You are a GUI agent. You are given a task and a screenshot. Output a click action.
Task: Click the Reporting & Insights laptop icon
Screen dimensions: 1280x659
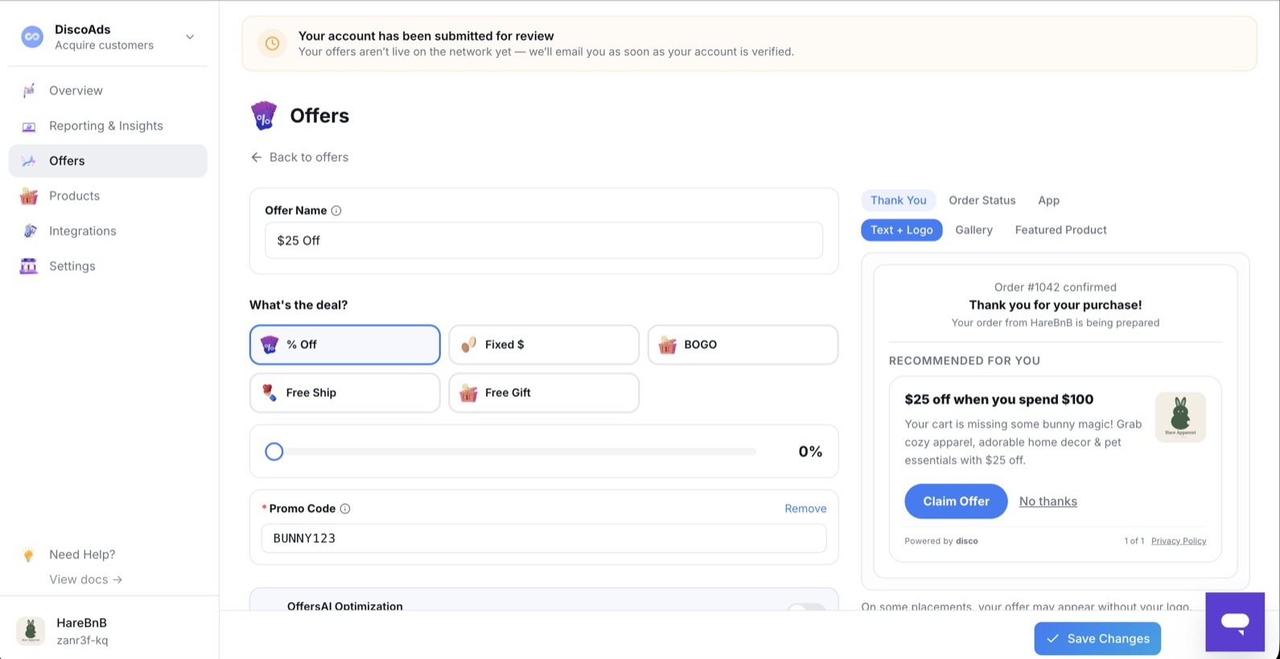29,126
